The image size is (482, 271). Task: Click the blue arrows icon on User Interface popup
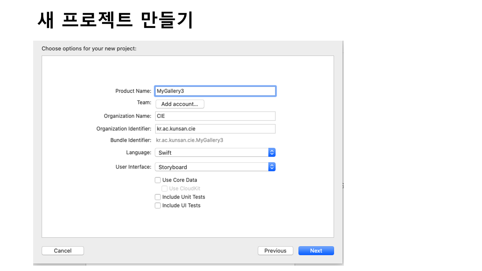pyautogui.click(x=272, y=167)
